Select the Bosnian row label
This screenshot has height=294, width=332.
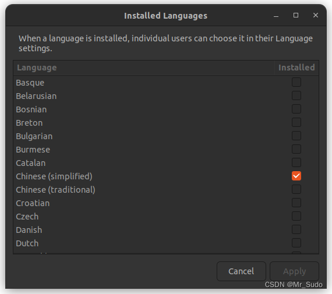(x=31, y=109)
